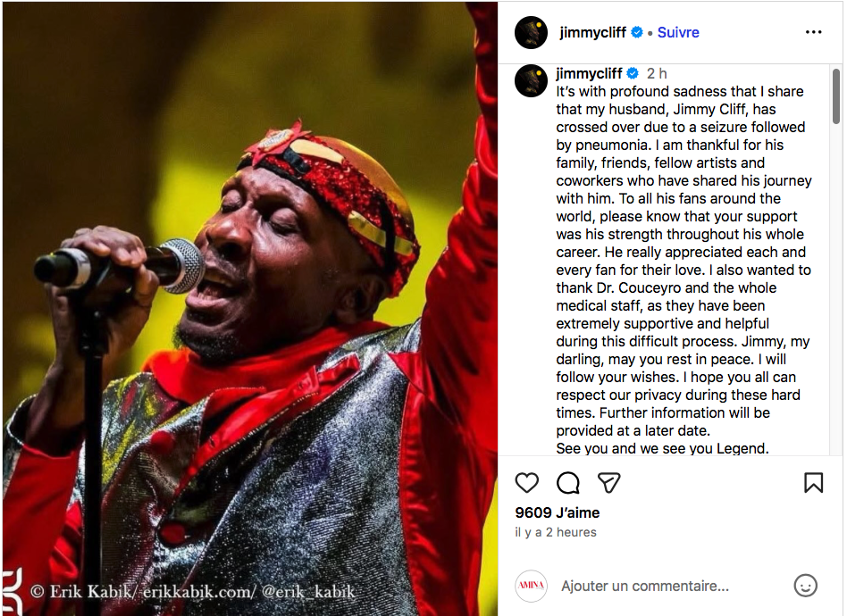
Task: Open comments via speech bubble icon
Action: pos(567,483)
